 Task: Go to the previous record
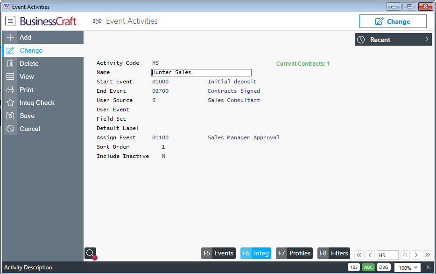(x=370, y=254)
